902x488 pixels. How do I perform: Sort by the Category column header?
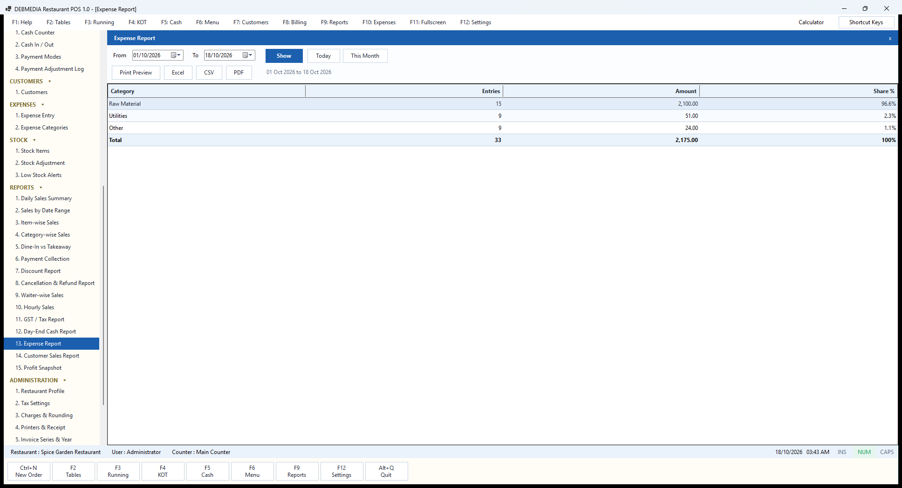tap(206, 91)
